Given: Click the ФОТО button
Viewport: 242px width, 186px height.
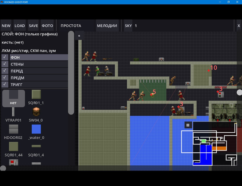Looking at the screenshot, I should [47, 26].
